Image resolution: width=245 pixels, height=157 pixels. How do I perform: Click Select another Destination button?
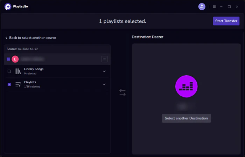pyautogui.click(x=186, y=118)
